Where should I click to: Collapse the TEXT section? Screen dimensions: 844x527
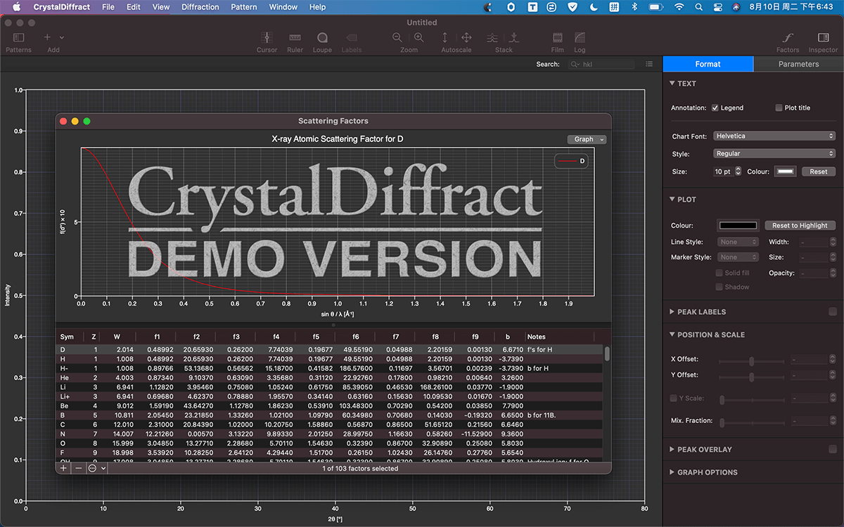click(672, 84)
